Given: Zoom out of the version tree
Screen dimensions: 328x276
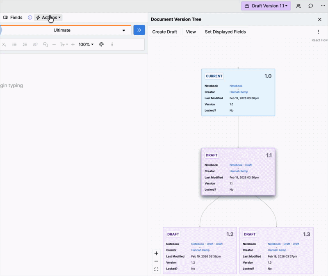Looking at the screenshot, I should pyautogui.click(x=156, y=261).
